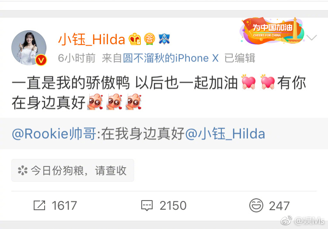Screen dimensions: 328x229
Task: Click the red V verification badge
Action: pyautogui.click(x=41, y=60)
